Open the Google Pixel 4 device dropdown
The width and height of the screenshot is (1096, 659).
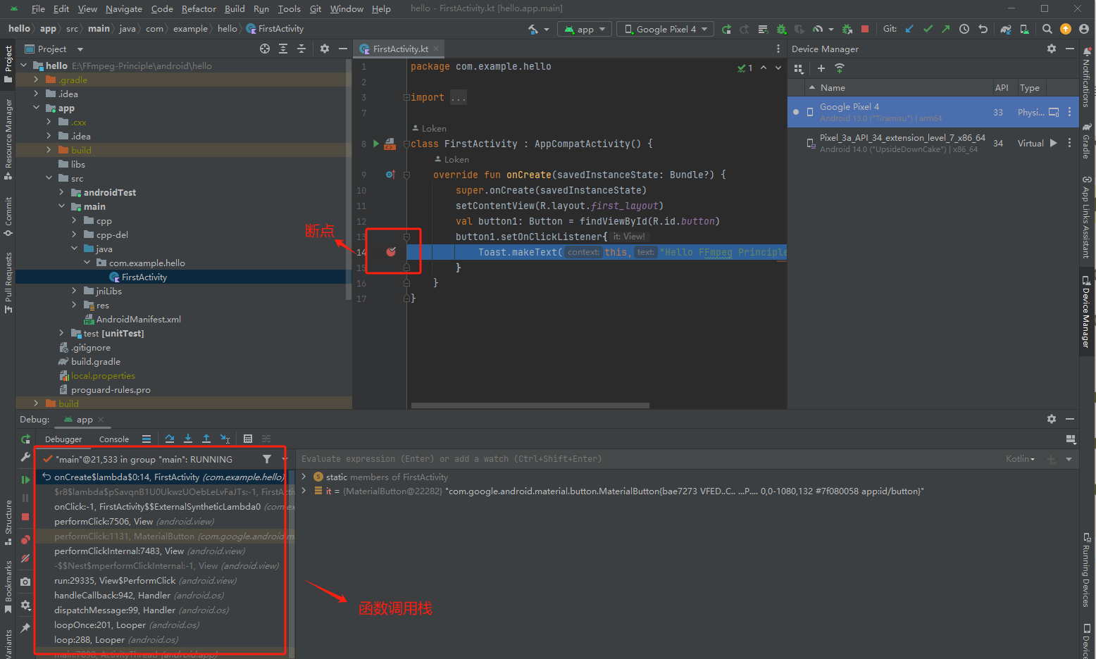coord(666,29)
